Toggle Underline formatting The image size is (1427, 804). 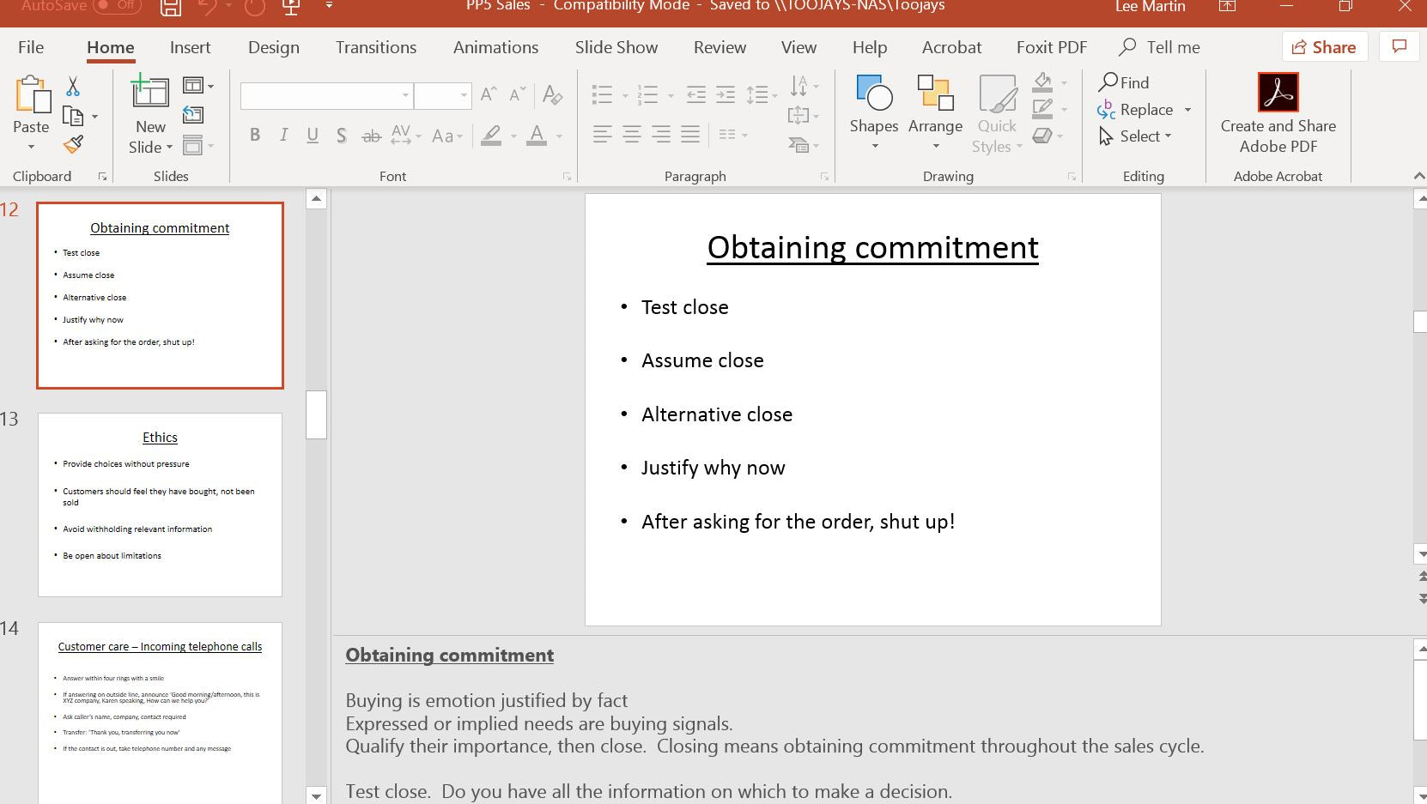pos(313,135)
